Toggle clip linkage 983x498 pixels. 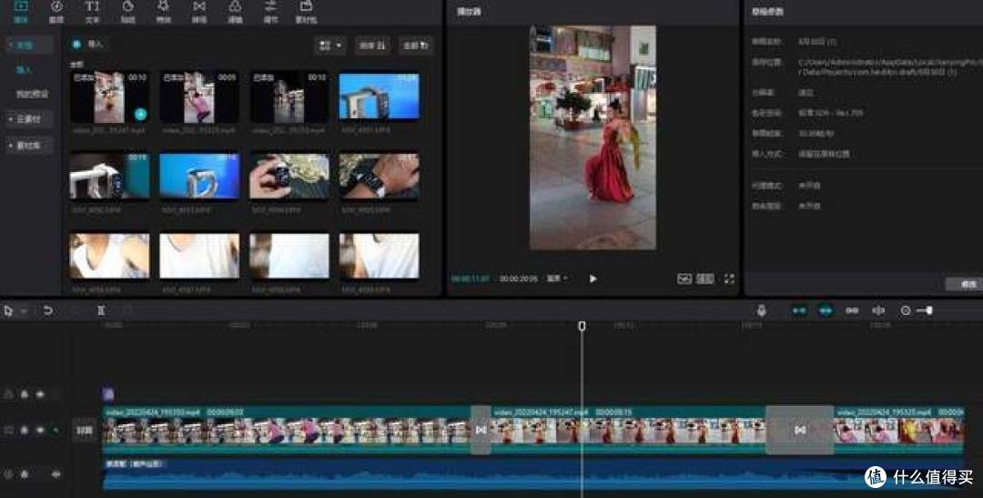click(x=852, y=310)
